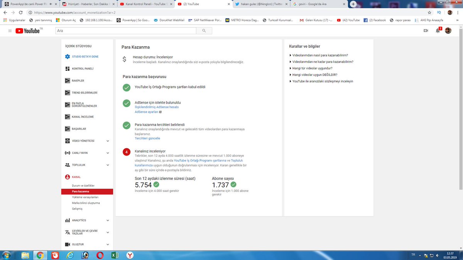Open the YouTube hamburger guide menu
The height and width of the screenshot is (260, 463).
pyautogui.click(x=10, y=30)
